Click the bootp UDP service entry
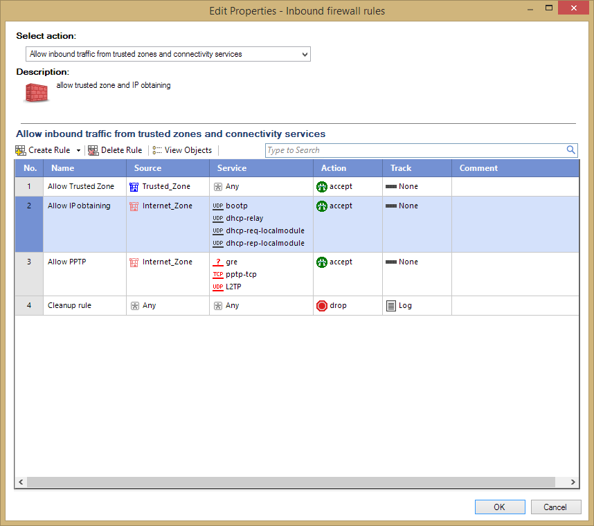The width and height of the screenshot is (594, 526). [230, 206]
